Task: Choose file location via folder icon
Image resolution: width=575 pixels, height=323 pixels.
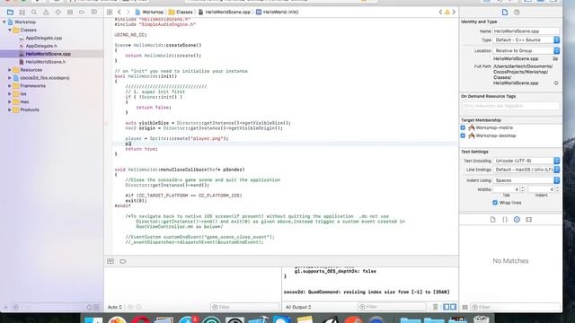Action: [555, 58]
